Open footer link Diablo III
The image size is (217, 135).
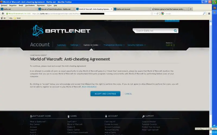pyautogui.click(x=71, y=127)
